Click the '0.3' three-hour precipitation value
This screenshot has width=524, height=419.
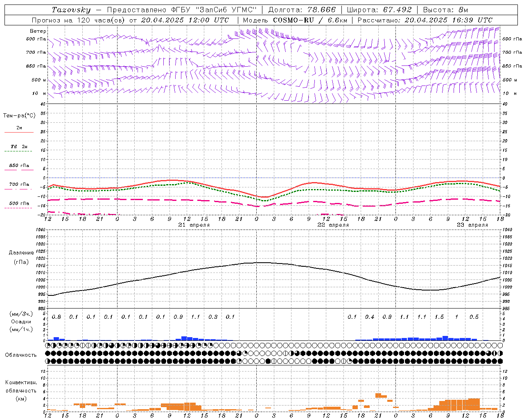click(213, 317)
